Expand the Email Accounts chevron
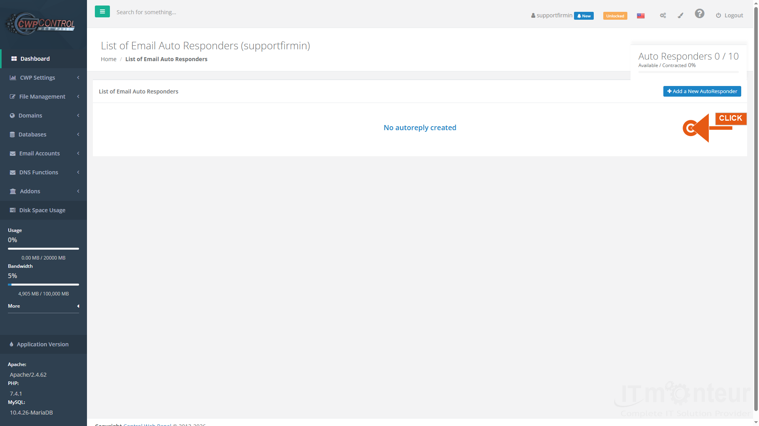759x426 pixels. [x=78, y=153]
